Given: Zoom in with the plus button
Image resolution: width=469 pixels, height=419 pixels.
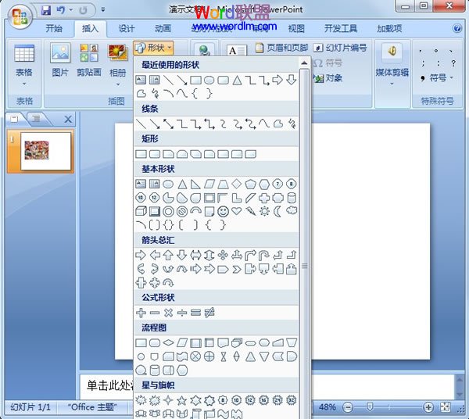Looking at the screenshot, I should pyautogui.click(x=428, y=407).
